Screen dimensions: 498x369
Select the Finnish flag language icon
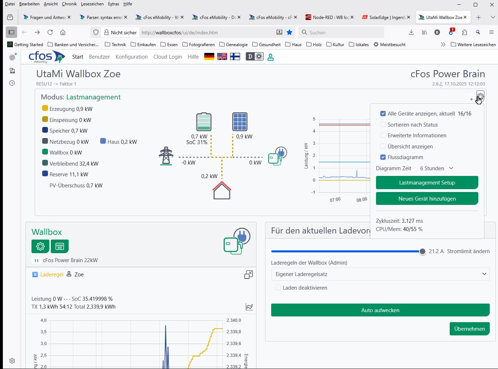tap(235, 56)
